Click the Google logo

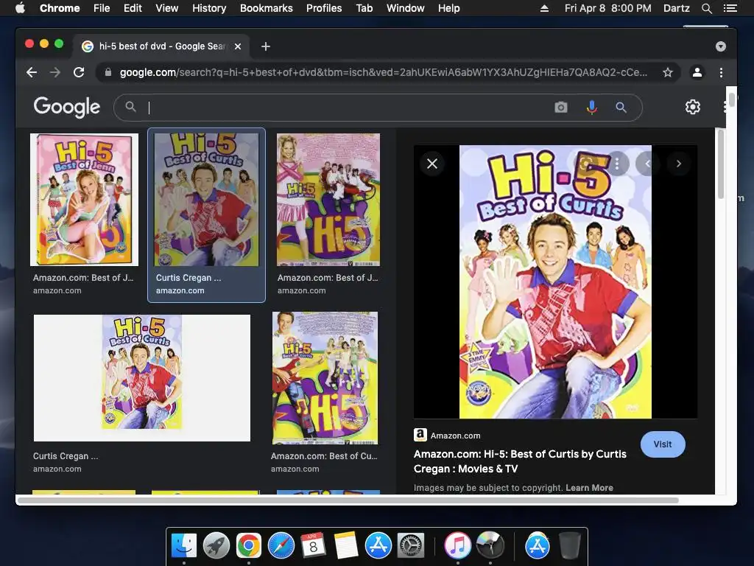(x=67, y=107)
